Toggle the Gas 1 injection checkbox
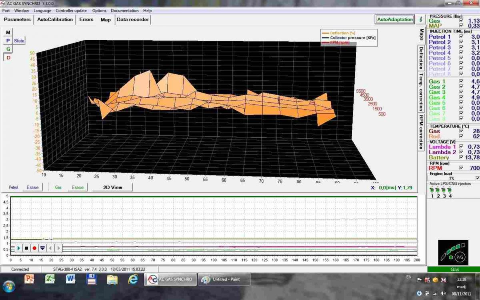This screenshot has height=300, width=480. pyautogui.click(x=462, y=81)
